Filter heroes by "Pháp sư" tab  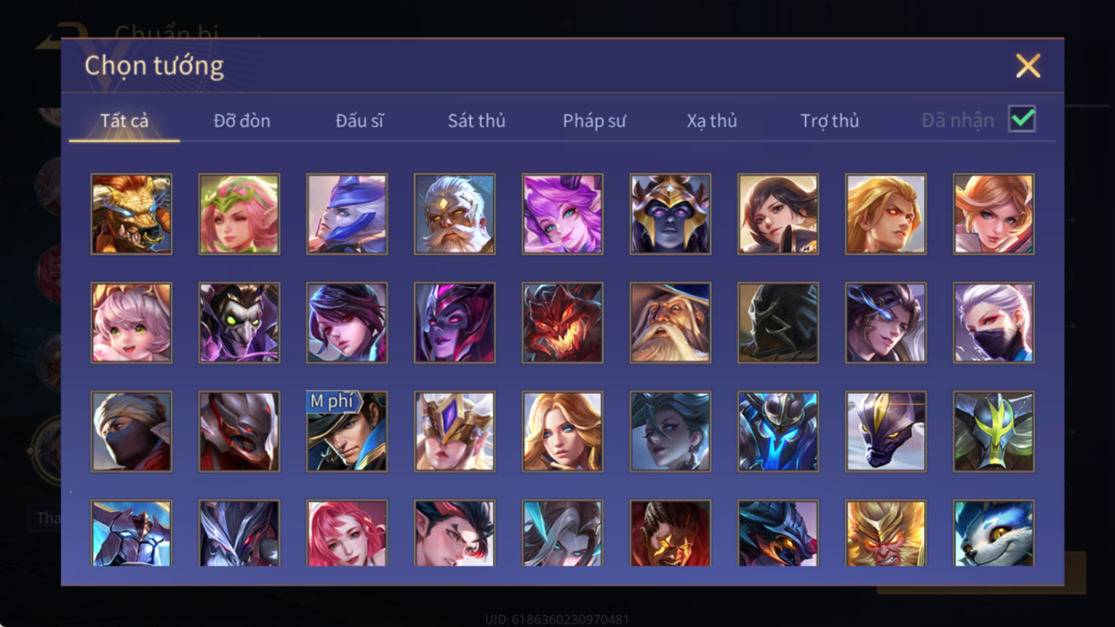pos(594,121)
